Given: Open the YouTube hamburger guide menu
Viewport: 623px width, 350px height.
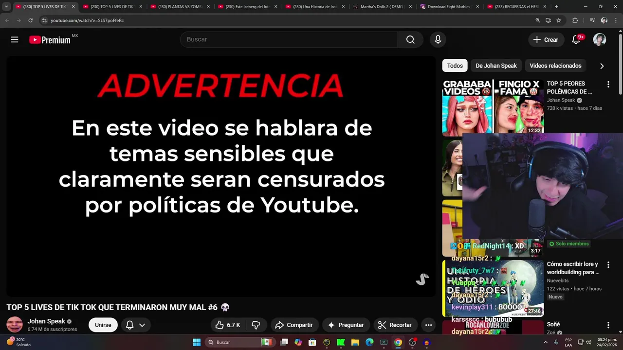Looking at the screenshot, I should [x=15, y=40].
